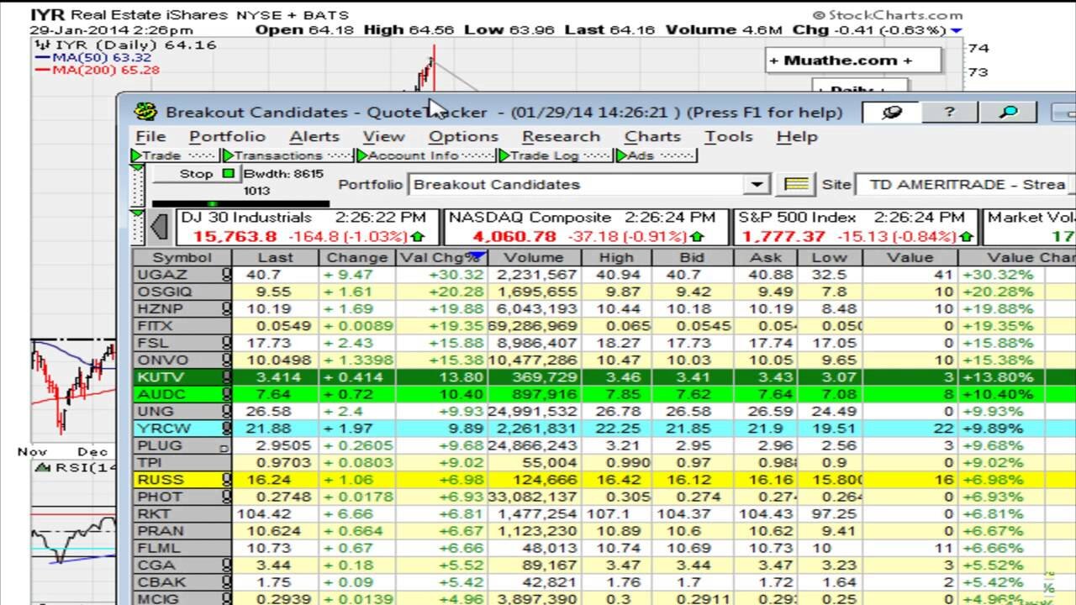Image resolution: width=1076 pixels, height=605 pixels.
Task: Open the question mark help button
Action: [950, 112]
